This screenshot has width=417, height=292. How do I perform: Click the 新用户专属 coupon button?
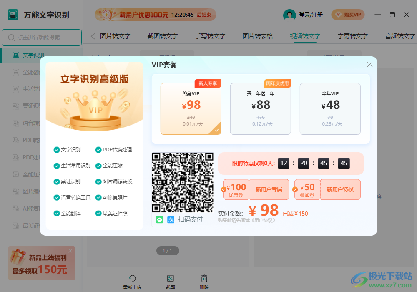tap(269, 189)
